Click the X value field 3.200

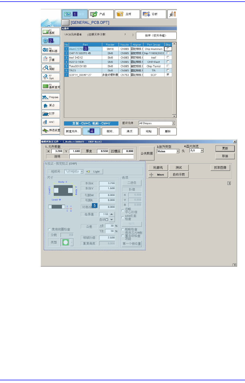coord(57,151)
